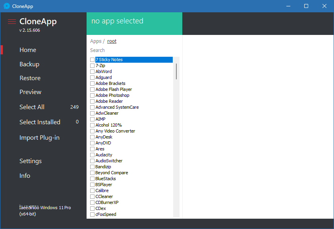Select the AdwCleaner list entry
The image size is (334, 229).
(x=107, y=113)
